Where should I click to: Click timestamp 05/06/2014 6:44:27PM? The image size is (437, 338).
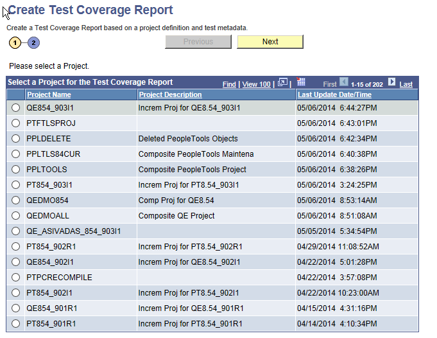pyautogui.click(x=337, y=108)
